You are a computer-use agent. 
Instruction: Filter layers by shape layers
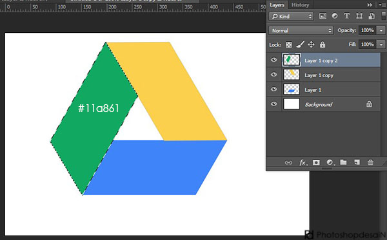coord(359,16)
